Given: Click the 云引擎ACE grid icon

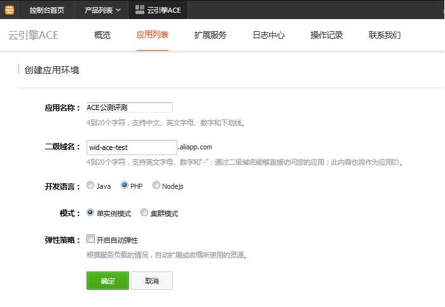Looking at the screenshot, I should [x=140, y=10].
